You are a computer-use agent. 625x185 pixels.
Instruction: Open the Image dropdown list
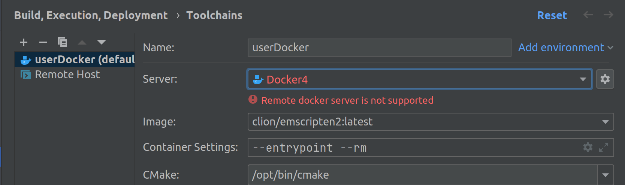605,122
